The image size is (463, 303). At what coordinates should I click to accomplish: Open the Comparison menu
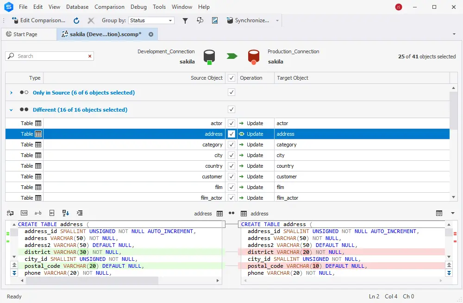point(109,6)
